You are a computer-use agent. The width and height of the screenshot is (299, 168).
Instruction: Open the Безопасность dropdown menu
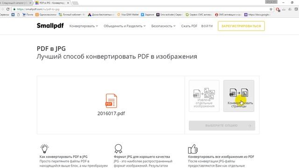pos(163,26)
